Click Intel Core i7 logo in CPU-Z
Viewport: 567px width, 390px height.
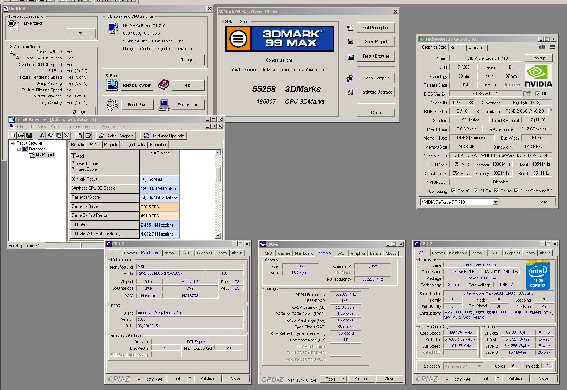point(538,275)
